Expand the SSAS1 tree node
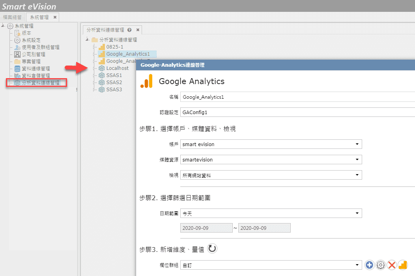The image size is (415, 276). tap(95, 75)
